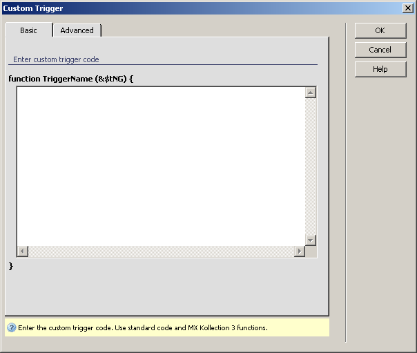This screenshot has width=417, height=353.
Task: Confirm the trigger with OK
Action: pyautogui.click(x=380, y=30)
